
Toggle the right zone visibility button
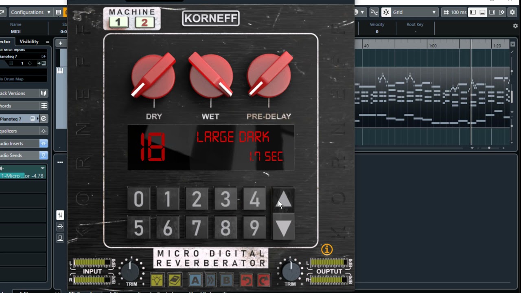pyautogui.click(x=492, y=12)
